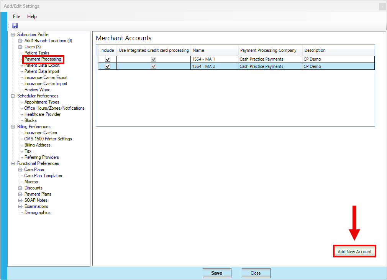387x280 pixels.
Task: Open Healthcare Provider settings
Action: pyautogui.click(x=43, y=114)
